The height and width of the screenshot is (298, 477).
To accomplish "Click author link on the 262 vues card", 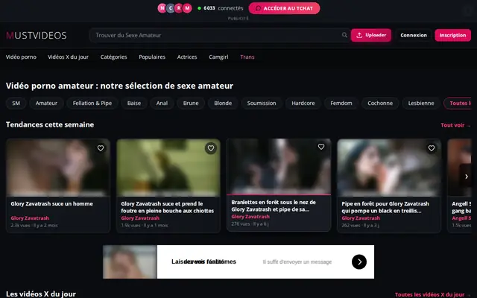I will point(361,218).
